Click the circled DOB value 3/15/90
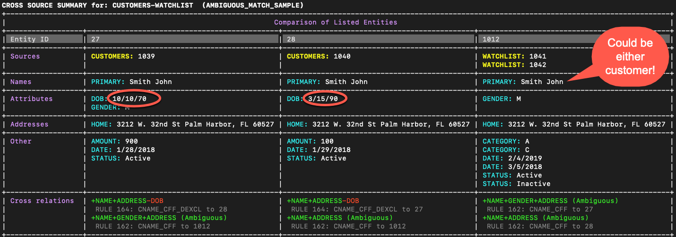The height and width of the screenshot is (237, 676). [x=323, y=99]
